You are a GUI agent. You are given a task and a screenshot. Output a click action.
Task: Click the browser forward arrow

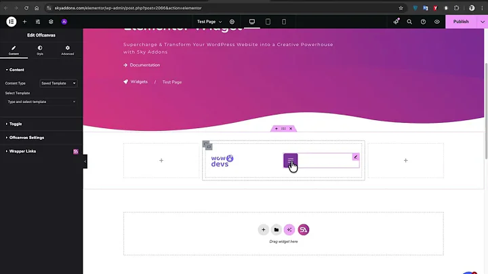tap(16, 7)
